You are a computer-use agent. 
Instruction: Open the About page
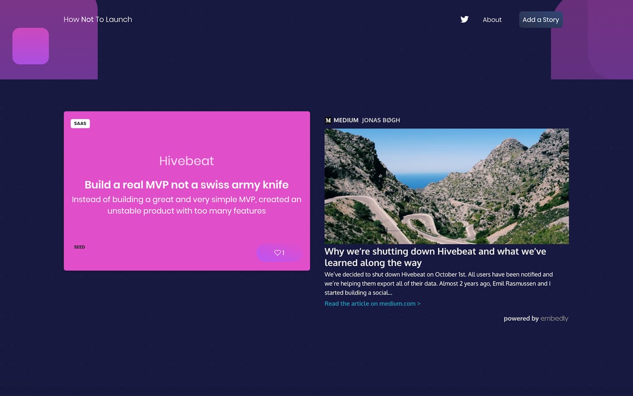492,20
